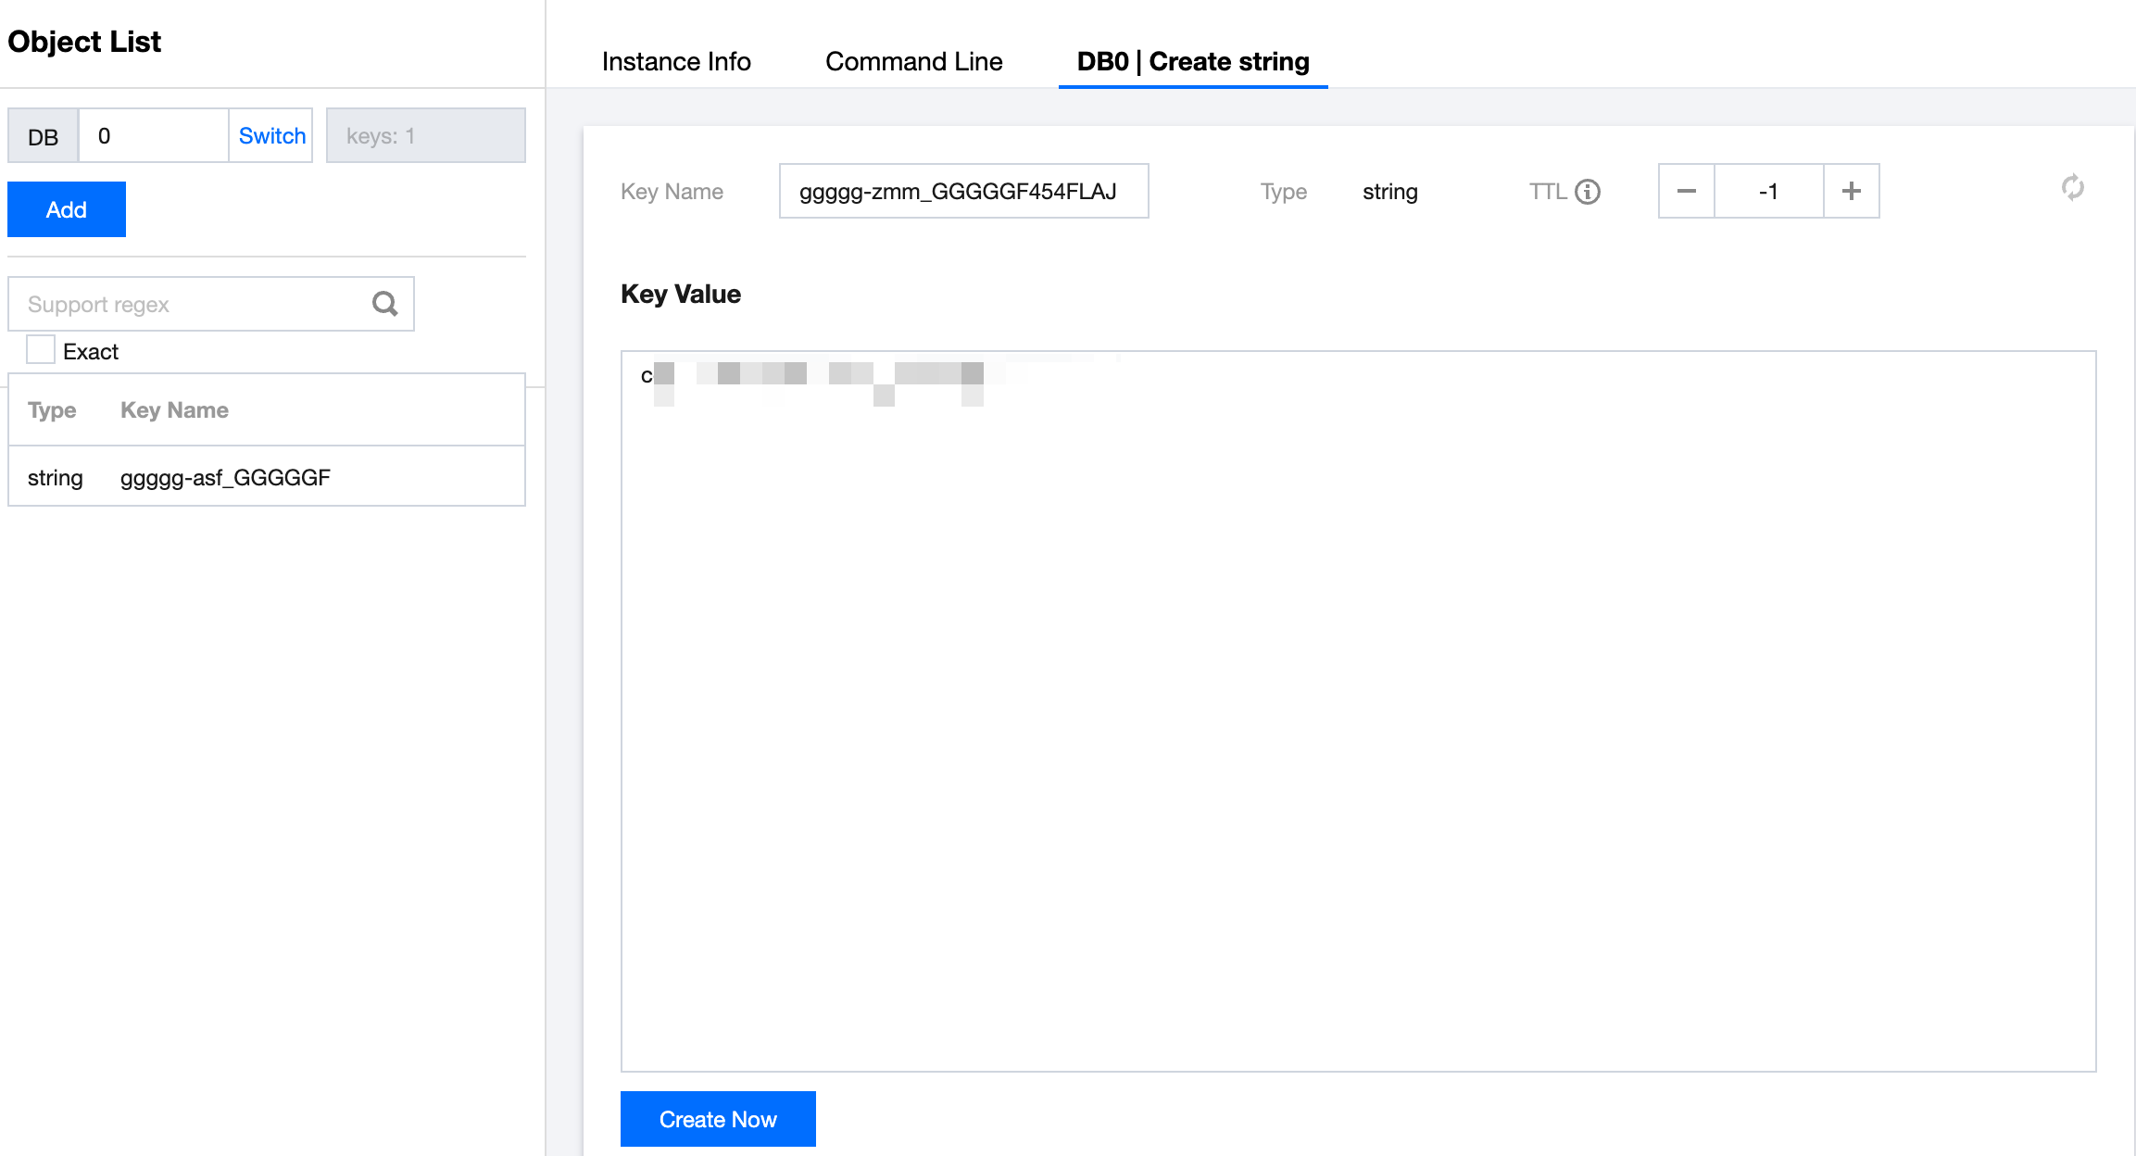The height and width of the screenshot is (1156, 2136).
Task: Click the Key Name input field
Action: [x=963, y=192]
